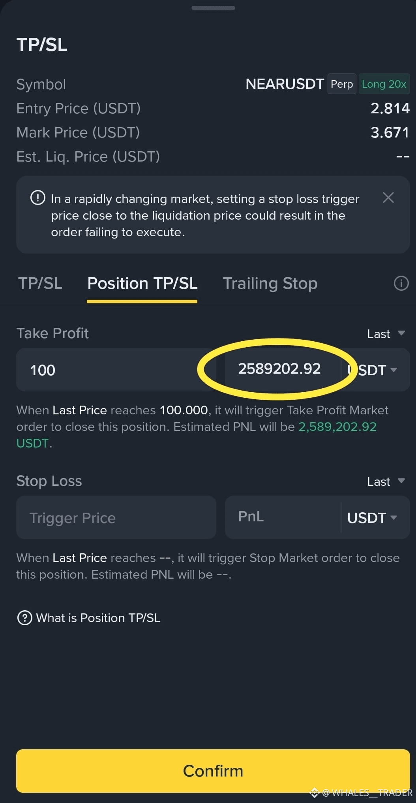Viewport: 416px width, 803px height.
Task: Tap the Long 20x leverage tag
Action: (384, 84)
